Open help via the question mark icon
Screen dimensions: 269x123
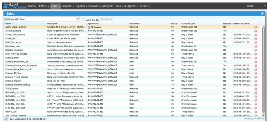click(x=262, y=14)
